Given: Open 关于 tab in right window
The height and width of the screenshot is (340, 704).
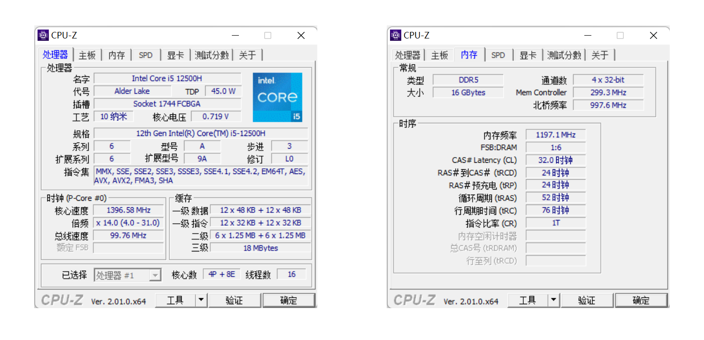Looking at the screenshot, I should (600, 55).
